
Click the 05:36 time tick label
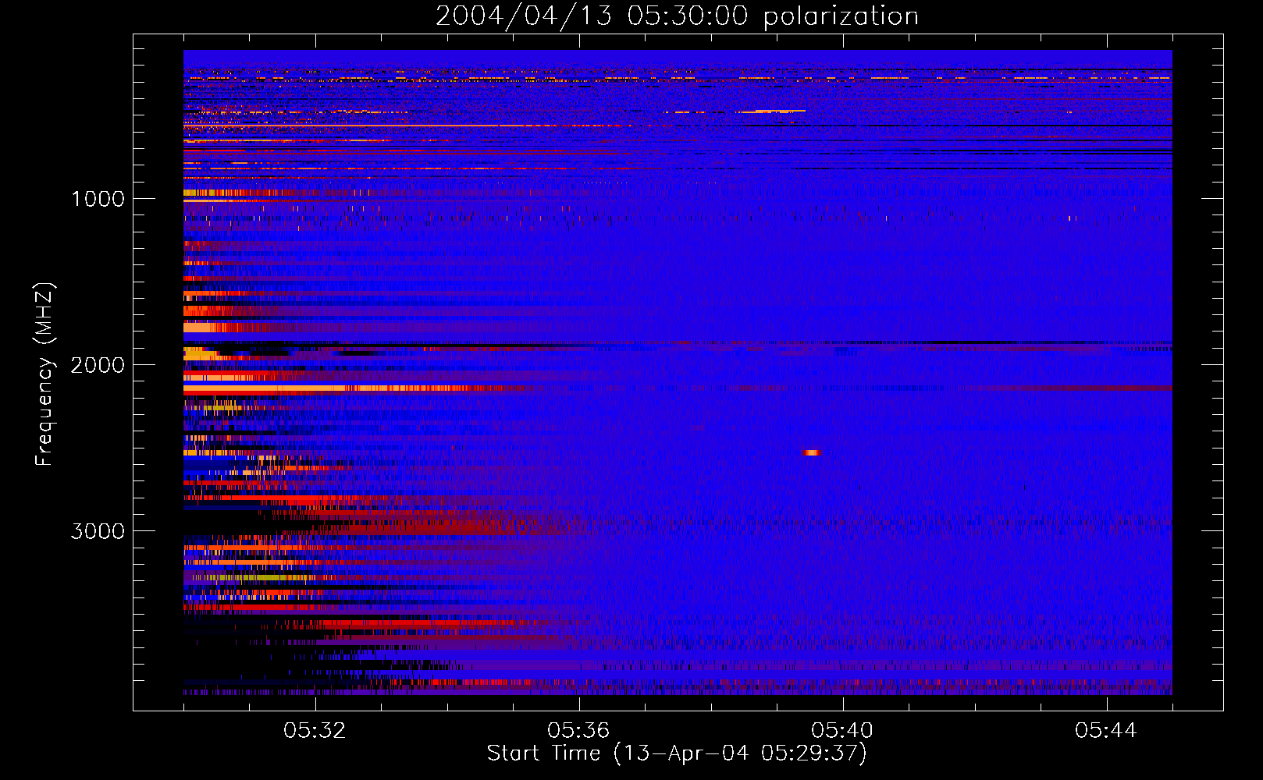point(579,731)
